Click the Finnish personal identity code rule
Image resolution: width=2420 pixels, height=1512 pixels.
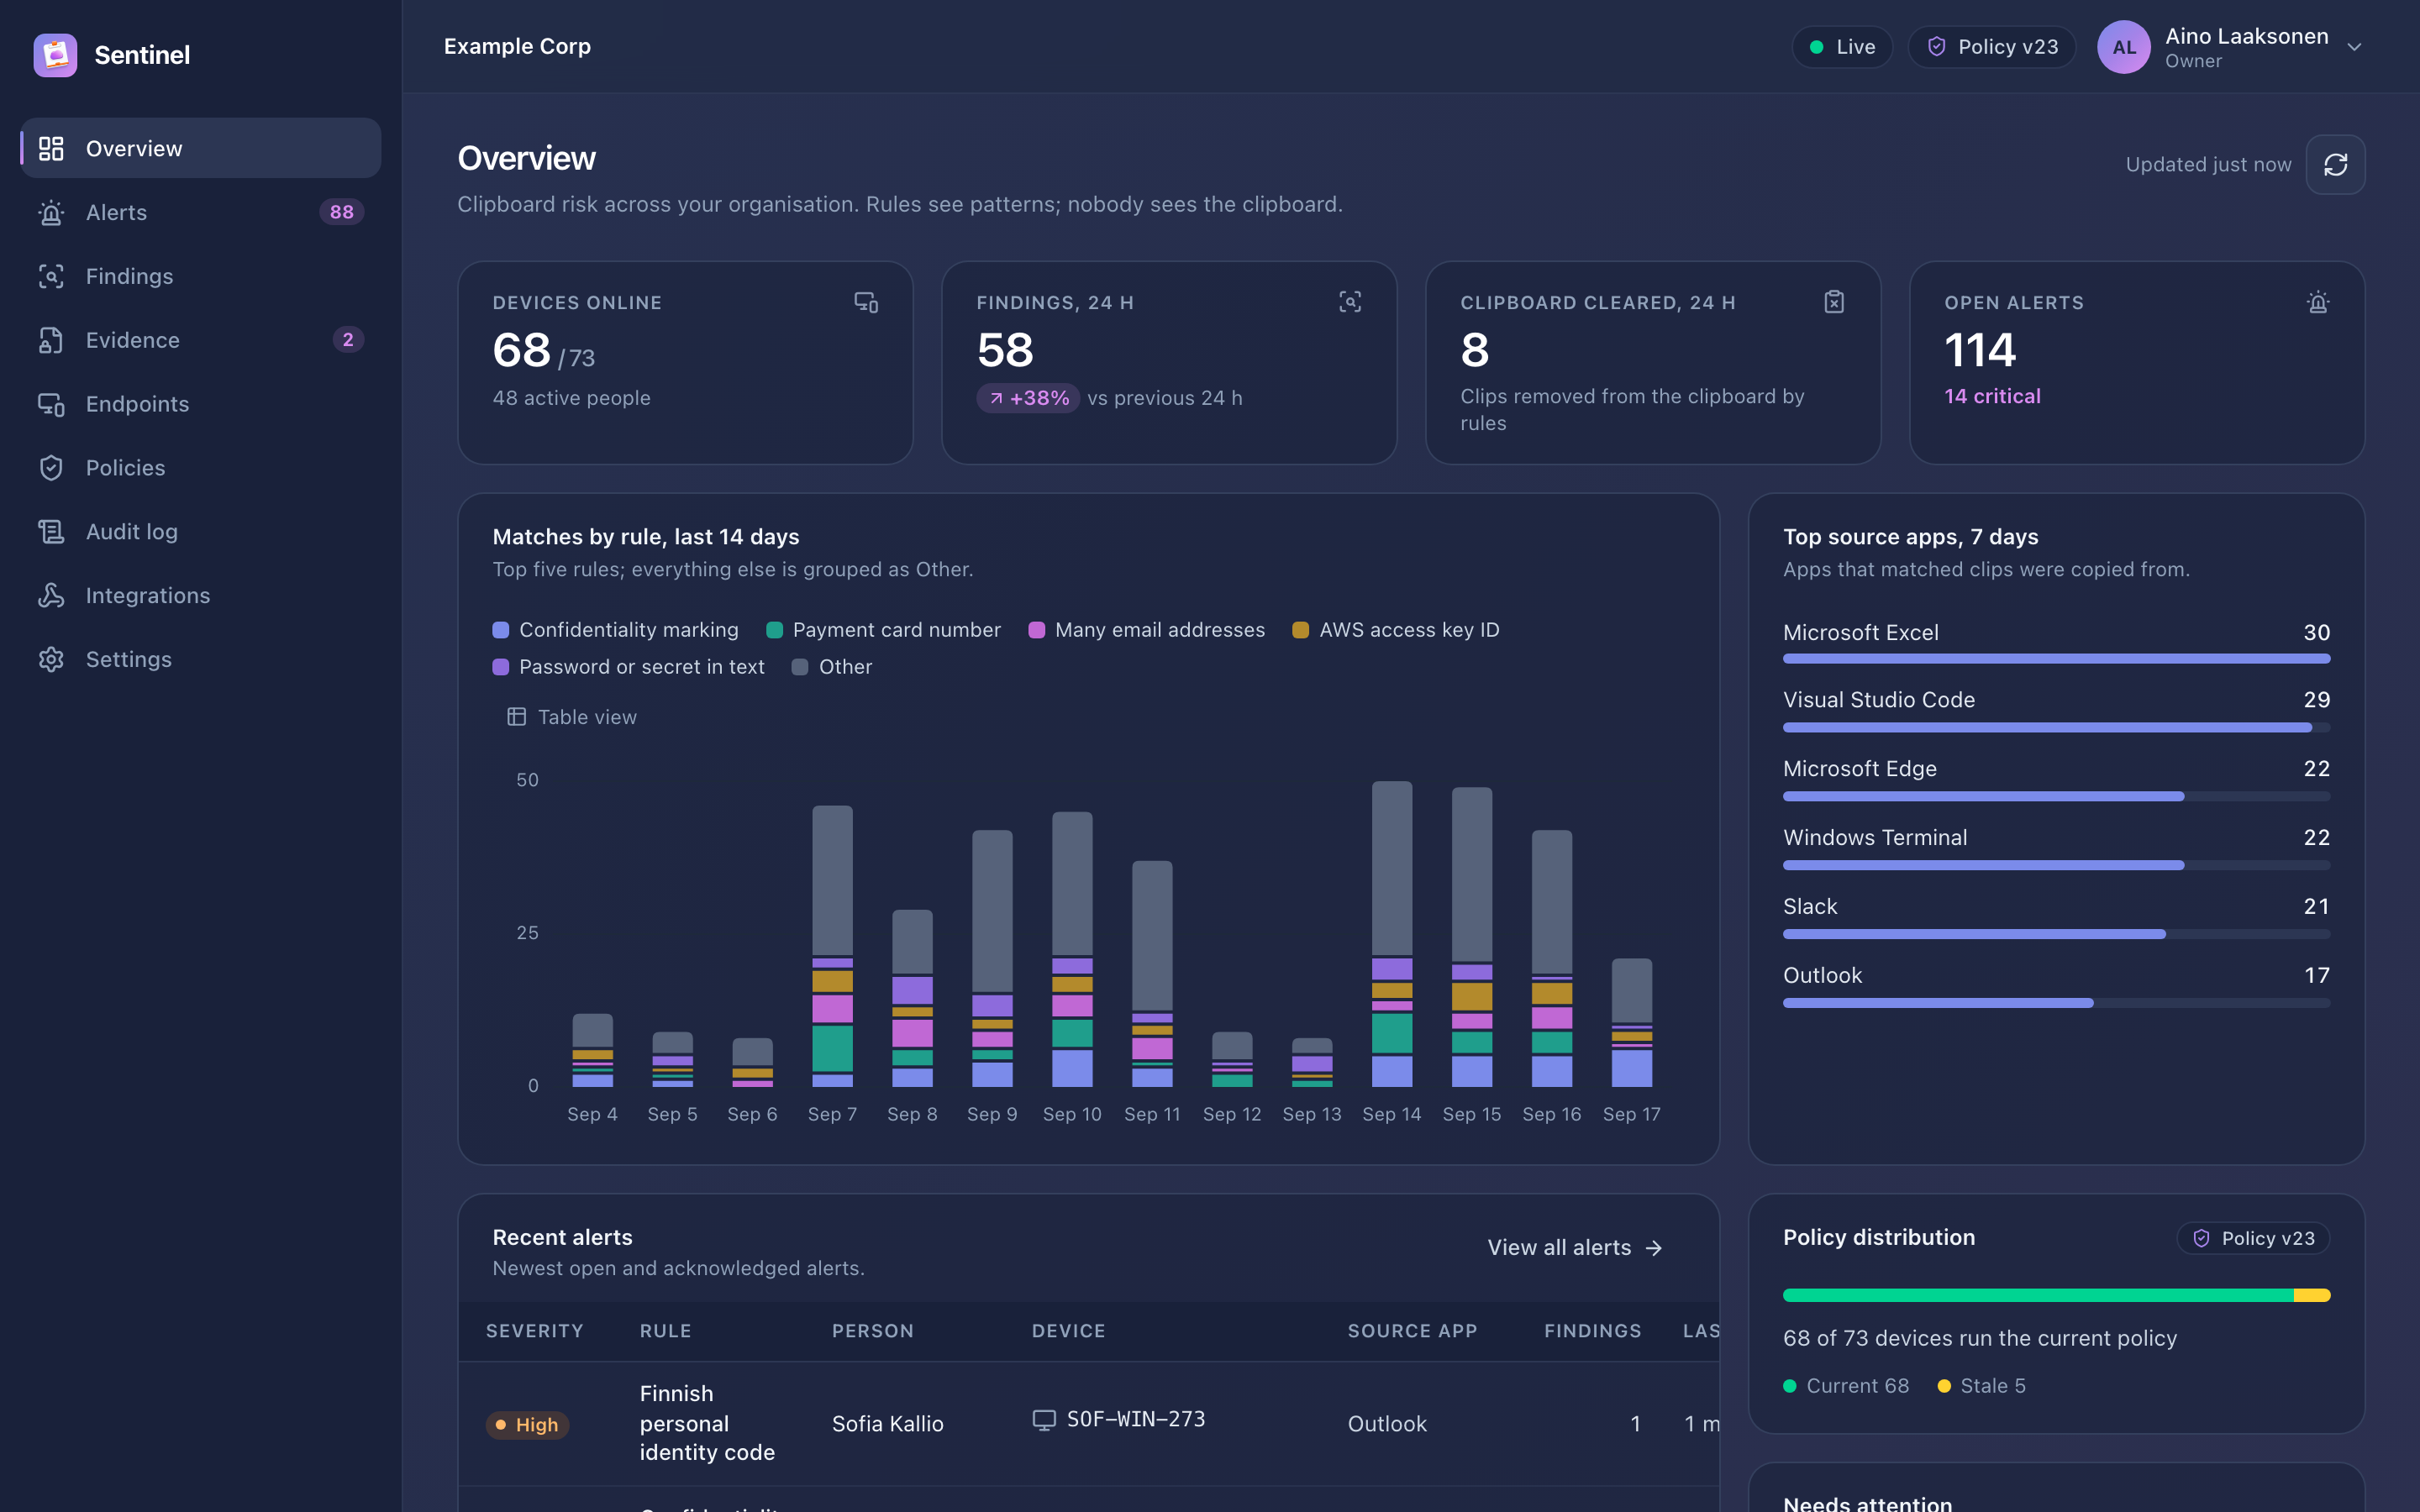coord(707,1423)
